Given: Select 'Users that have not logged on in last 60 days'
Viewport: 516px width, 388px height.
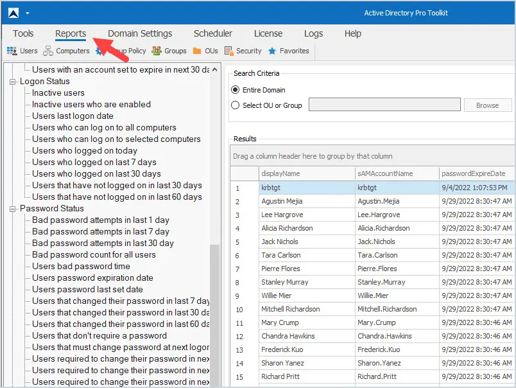Looking at the screenshot, I should tap(117, 197).
